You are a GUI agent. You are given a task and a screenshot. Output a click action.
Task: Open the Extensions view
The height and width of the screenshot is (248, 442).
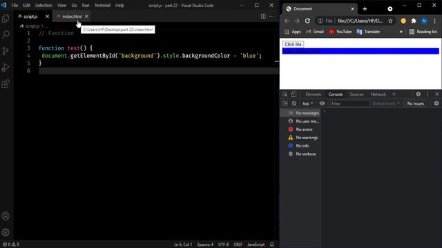[6, 84]
